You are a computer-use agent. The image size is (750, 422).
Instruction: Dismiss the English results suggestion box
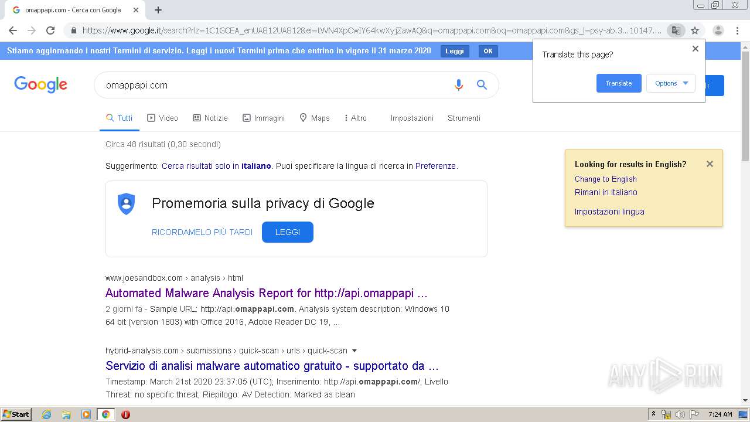point(710,164)
